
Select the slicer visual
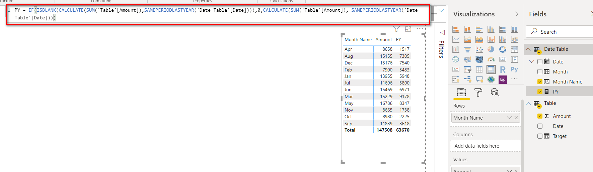[467, 69]
